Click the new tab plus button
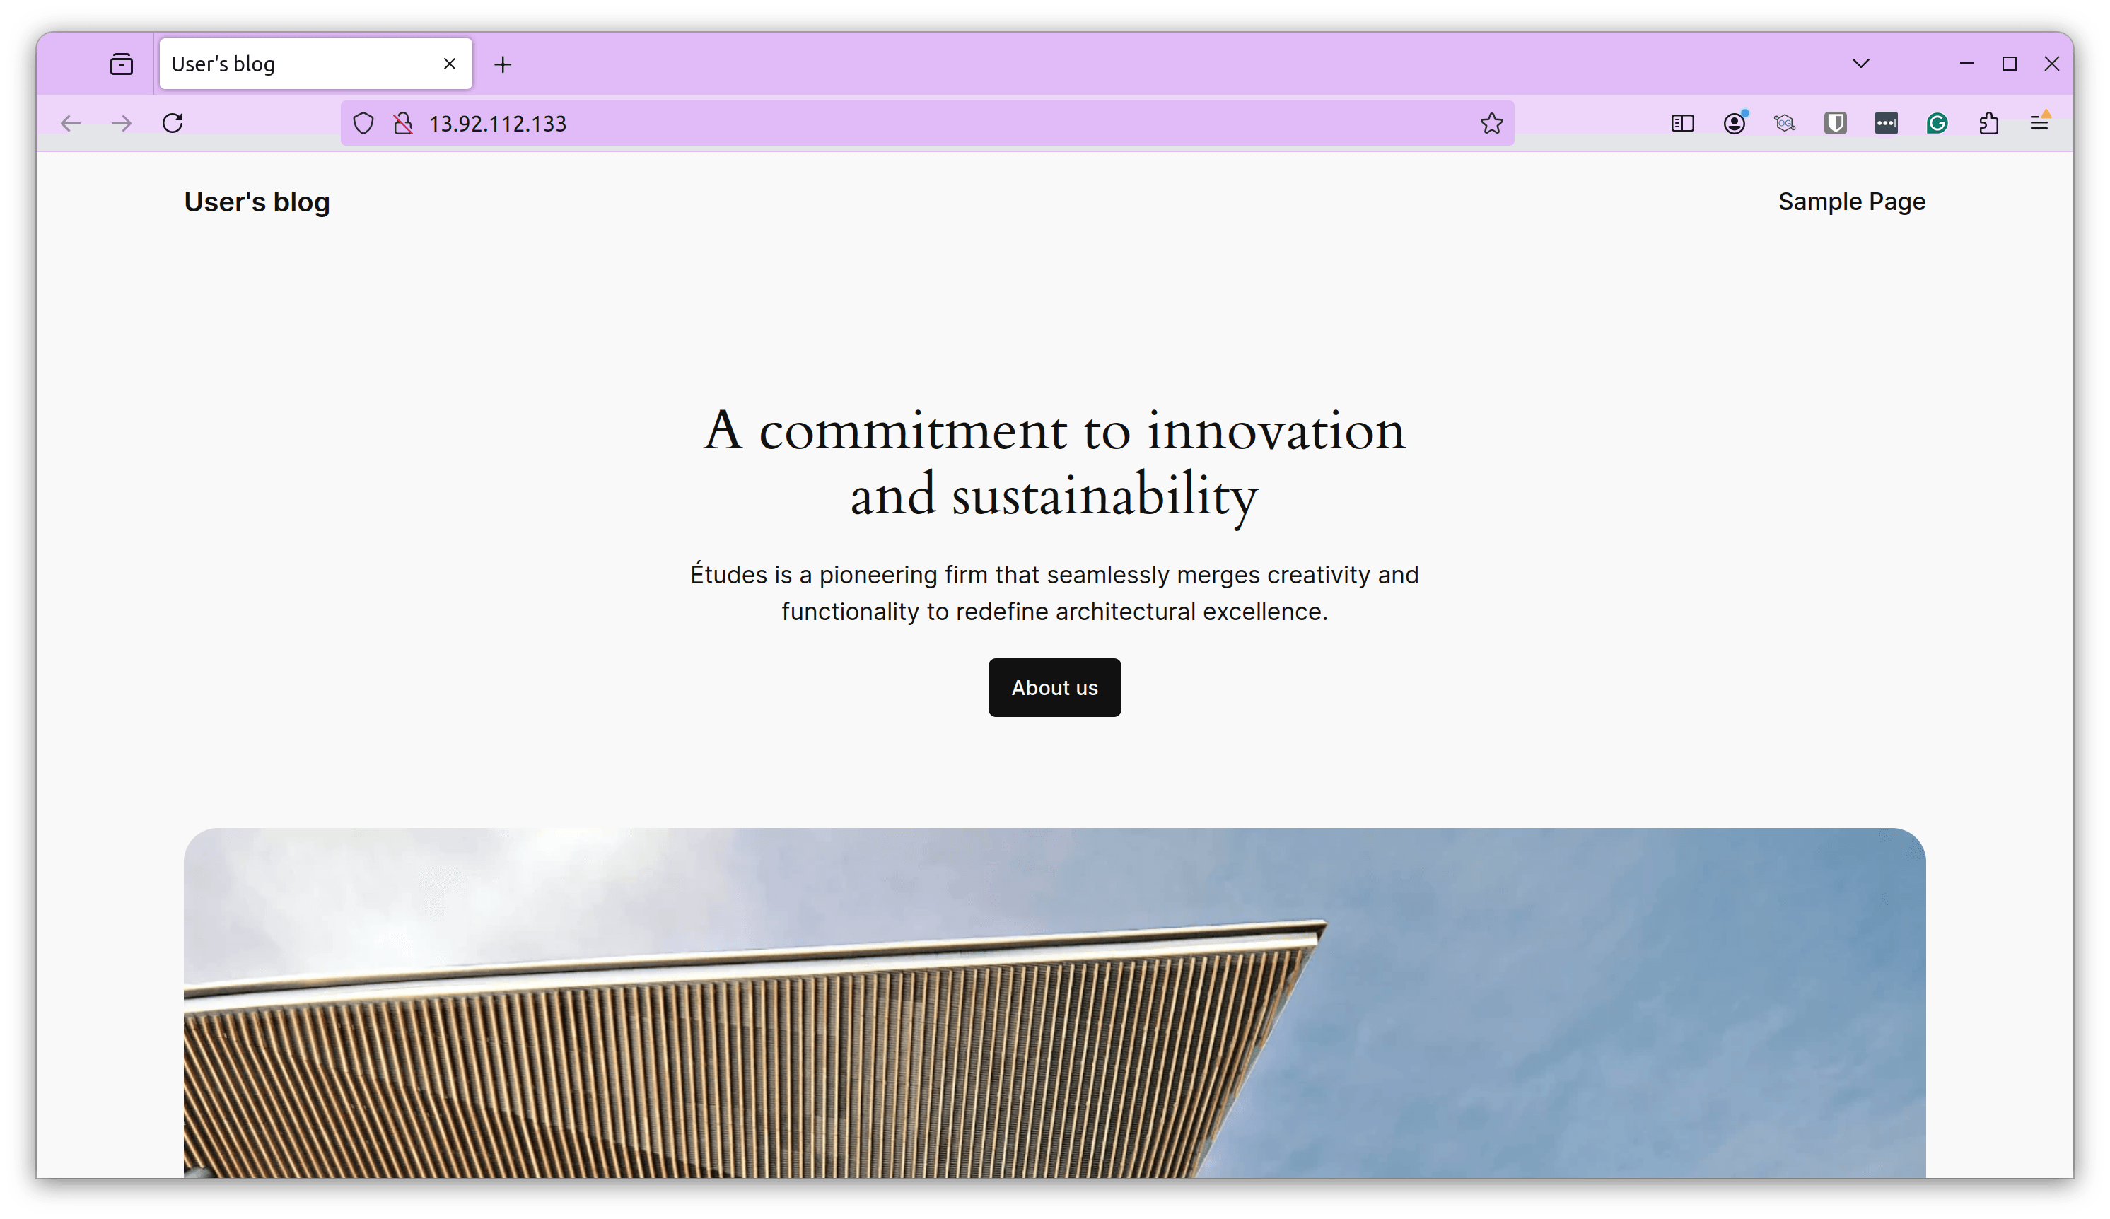Image resolution: width=2110 pixels, height=1219 pixels. (502, 64)
